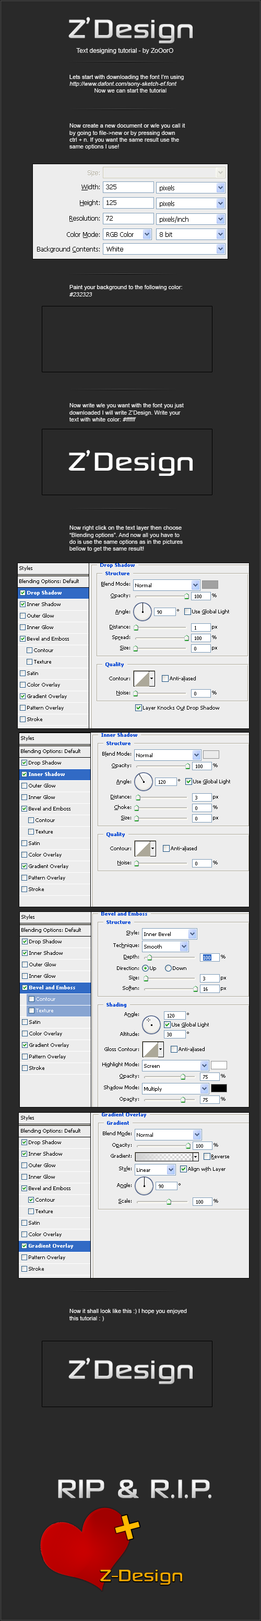Open the Drop Shadow Quality contour thumbnail

[x=141, y=678]
